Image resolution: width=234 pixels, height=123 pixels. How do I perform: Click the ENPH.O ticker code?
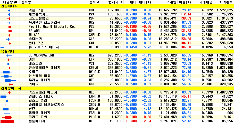pyautogui.click(x=94, y=96)
